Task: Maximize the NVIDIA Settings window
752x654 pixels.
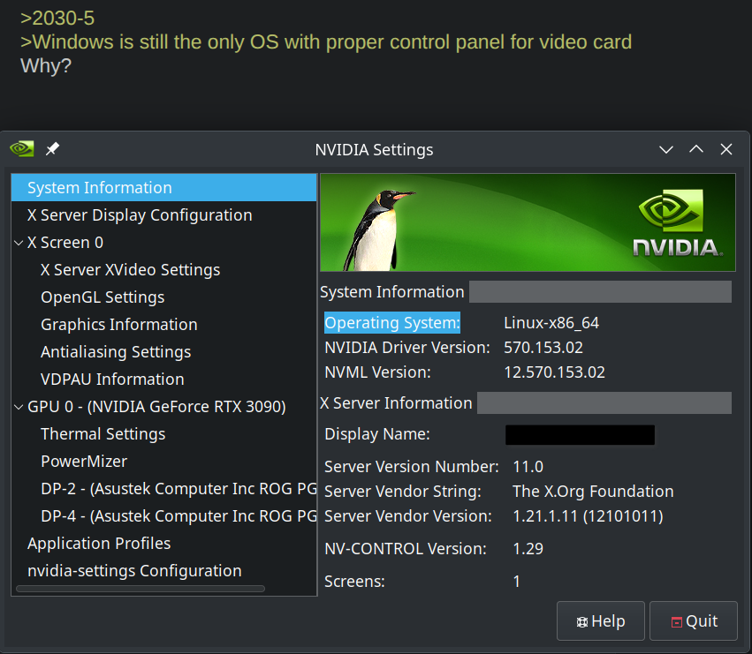Action: [696, 149]
